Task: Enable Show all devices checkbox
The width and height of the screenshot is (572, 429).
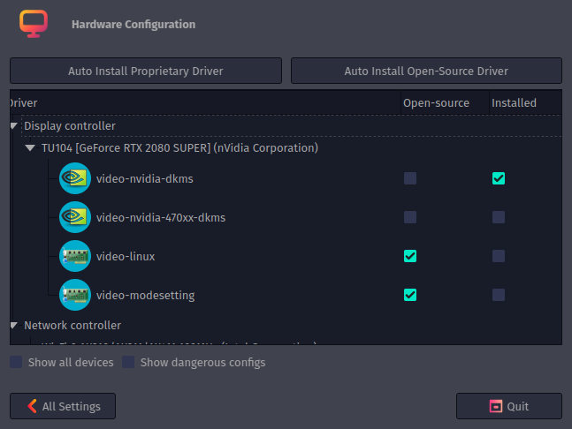Action: (16, 363)
